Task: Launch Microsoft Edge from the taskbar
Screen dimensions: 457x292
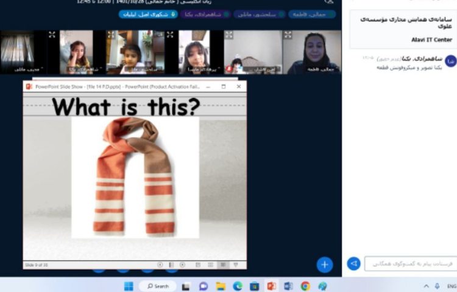Action: coord(238,287)
